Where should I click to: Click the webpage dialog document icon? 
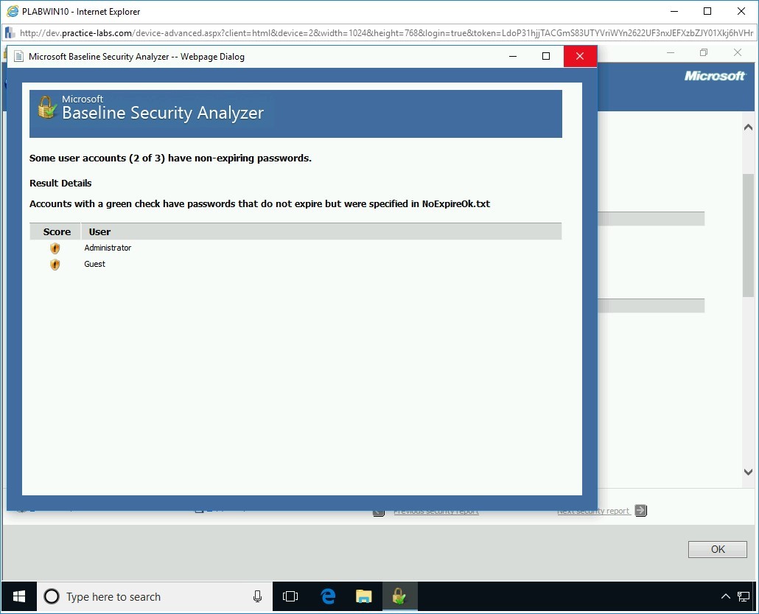tap(18, 57)
